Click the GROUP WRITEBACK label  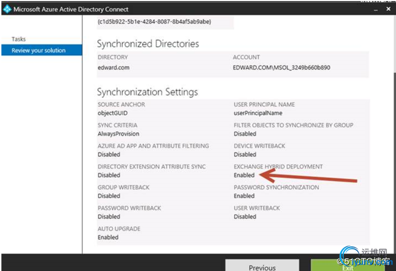point(123,188)
